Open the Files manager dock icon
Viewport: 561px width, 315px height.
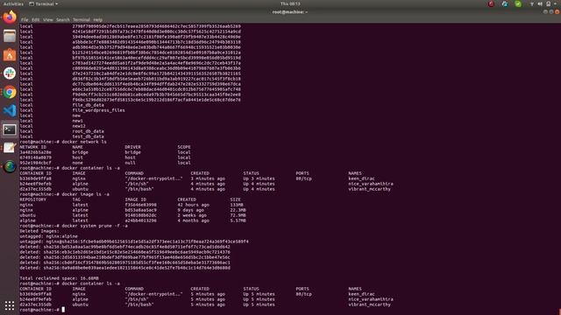(10, 36)
